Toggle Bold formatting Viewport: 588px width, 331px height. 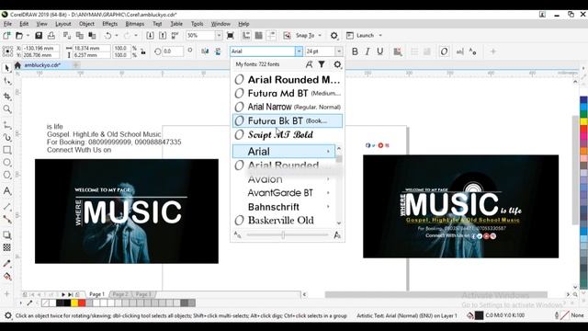[355, 51]
